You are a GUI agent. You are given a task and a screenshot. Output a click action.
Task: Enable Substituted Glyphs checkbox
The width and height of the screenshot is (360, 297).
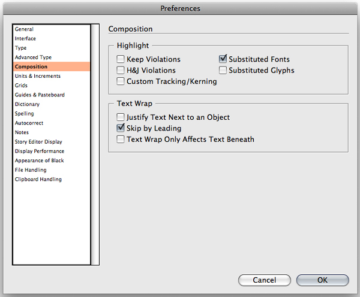223,70
